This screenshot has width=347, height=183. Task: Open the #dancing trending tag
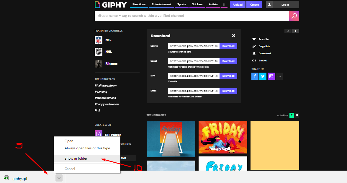click(101, 92)
